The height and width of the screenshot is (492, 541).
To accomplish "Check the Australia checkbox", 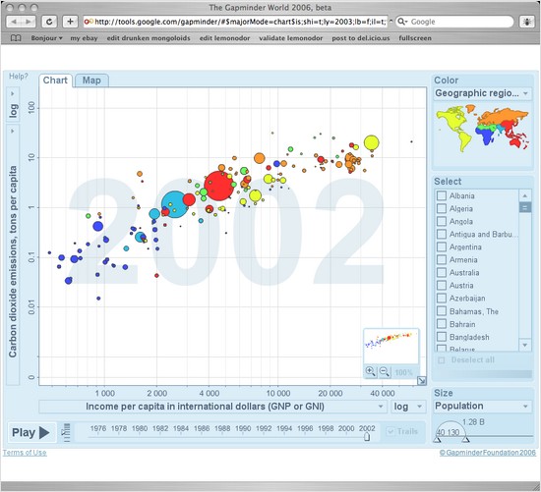I will 442,273.
